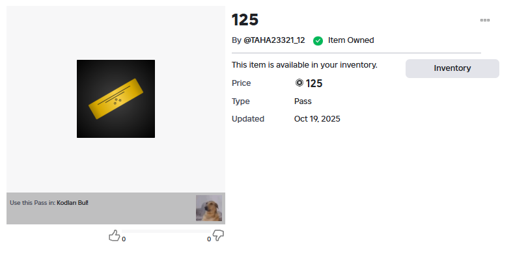Click the like count number
The height and width of the screenshot is (266, 528).
point(124,239)
